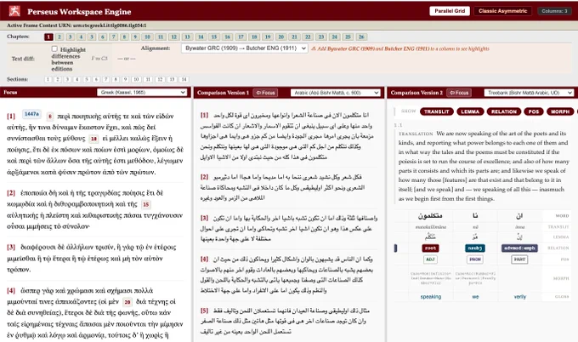The width and height of the screenshot is (578, 342).
Task: Jump to section 1
Action: point(48,79)
